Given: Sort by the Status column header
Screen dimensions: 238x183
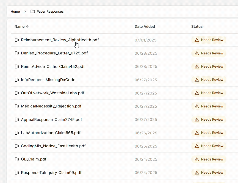Looking at the screenshot, I should 197,27.
